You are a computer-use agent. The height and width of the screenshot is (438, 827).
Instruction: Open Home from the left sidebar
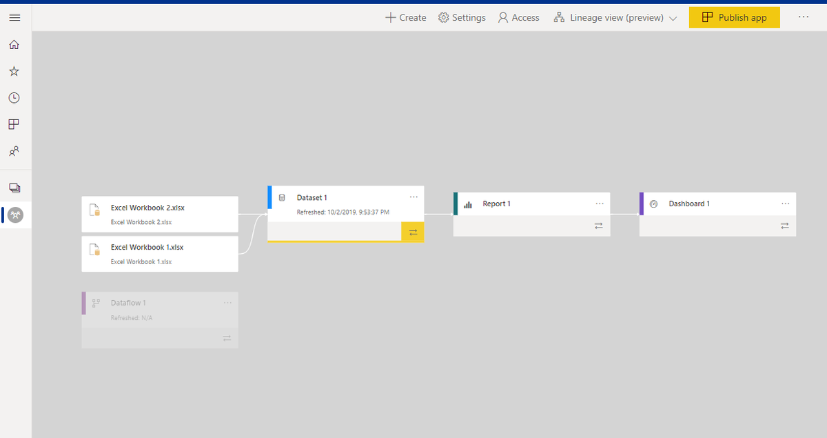click(14, 43)
